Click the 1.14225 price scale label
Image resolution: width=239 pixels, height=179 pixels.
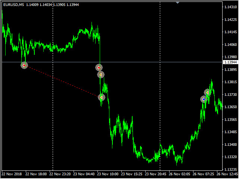tap(231, 19)
